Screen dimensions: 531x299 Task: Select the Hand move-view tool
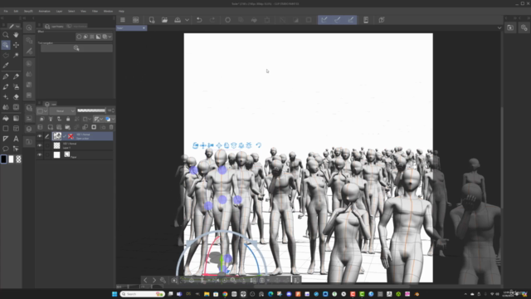coord(16,35)
